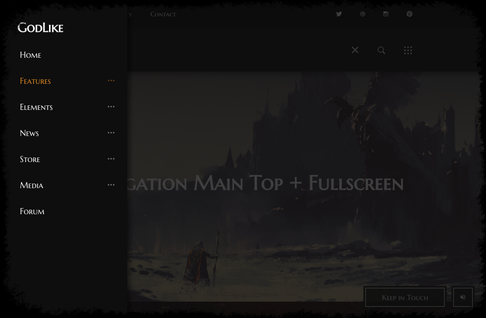The width and height of the screenshot is (486, 318).
Task: Expand the News submenu dots
Action: point(111,133)
